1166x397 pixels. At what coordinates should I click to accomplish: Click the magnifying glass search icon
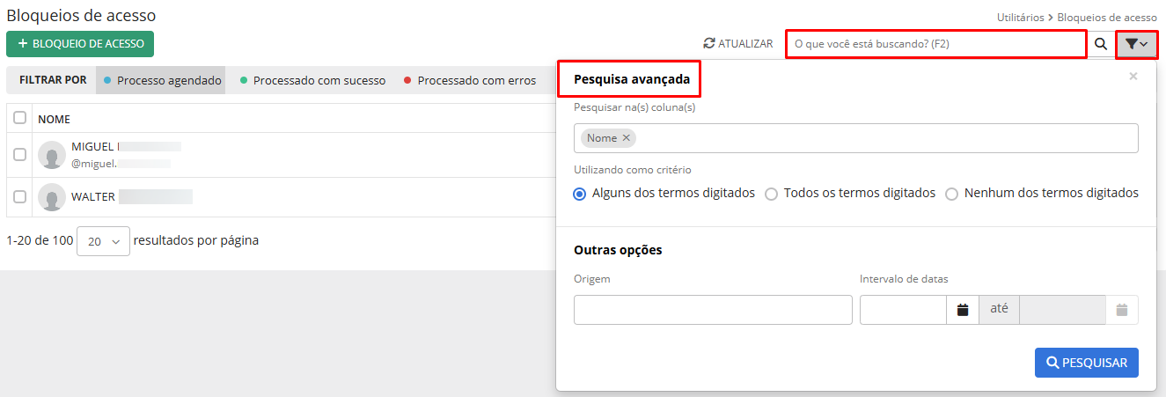[x=1101, y=44]
